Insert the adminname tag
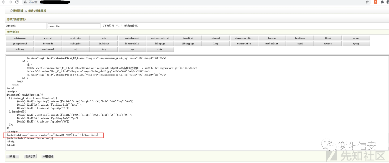The image size is (389, 163). [20, 38]
